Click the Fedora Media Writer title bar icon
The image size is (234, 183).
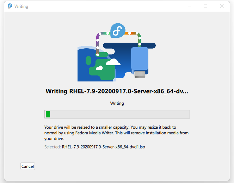click(10, 6)
